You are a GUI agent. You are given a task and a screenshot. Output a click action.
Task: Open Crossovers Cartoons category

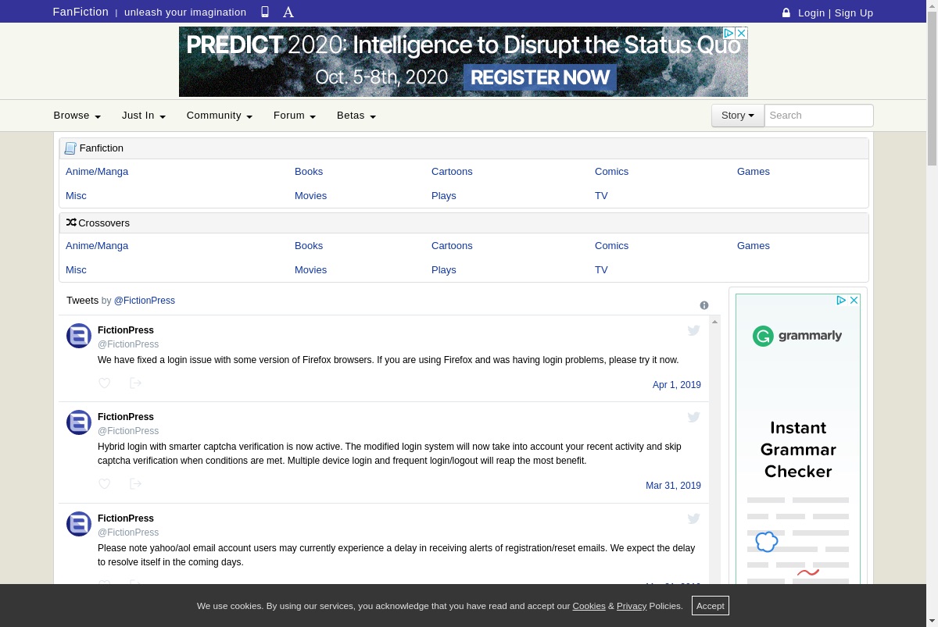tap(452, 246)
